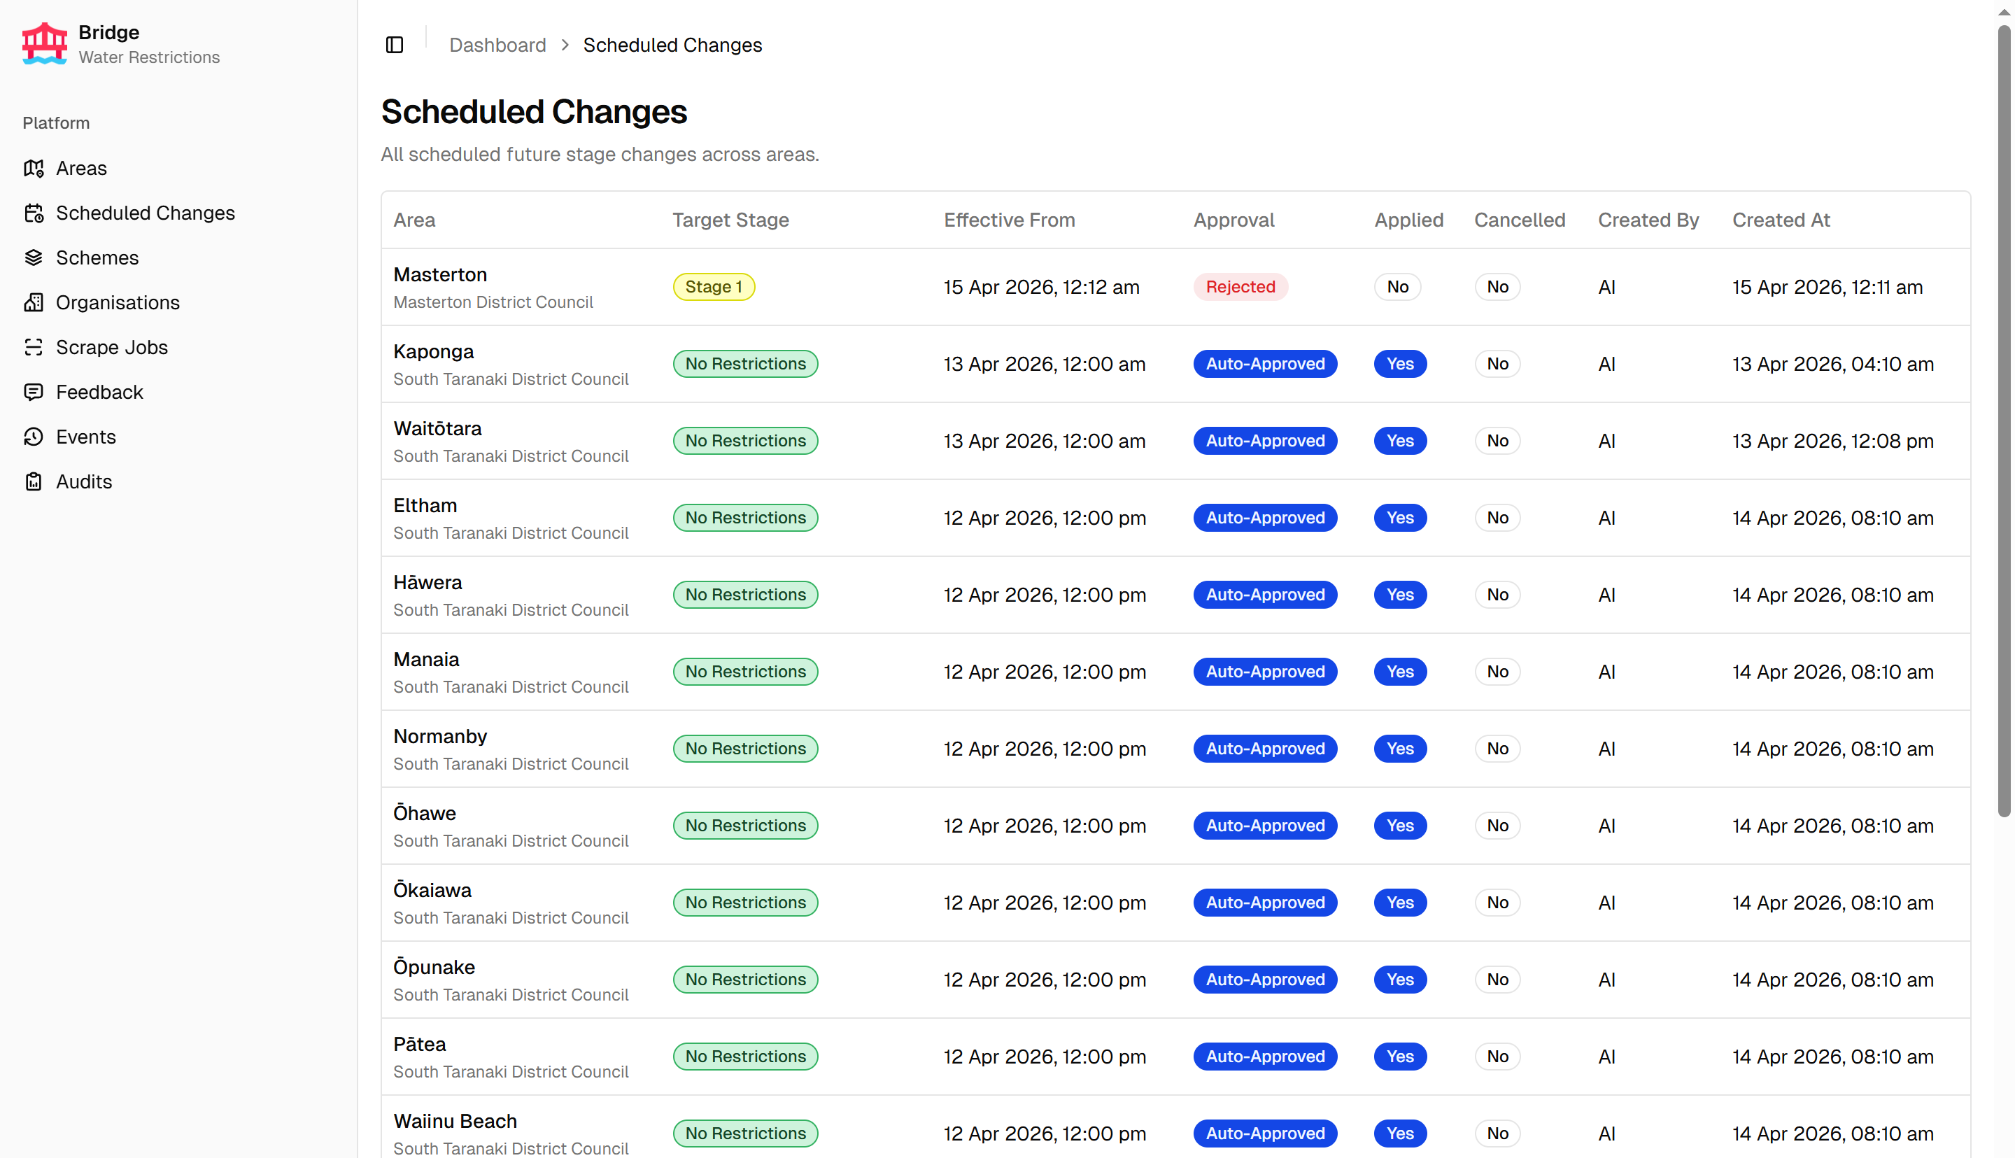Open the Audits menu item
Viewport: 2015px width, 1158px height.
point(83,482)
